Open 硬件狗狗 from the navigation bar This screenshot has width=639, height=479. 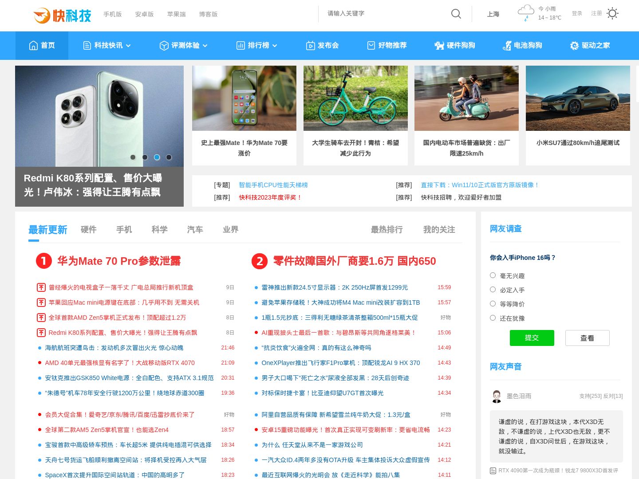[x=455, y=45]
